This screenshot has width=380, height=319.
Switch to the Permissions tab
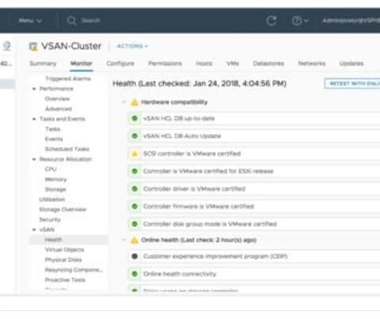[165, 63]
